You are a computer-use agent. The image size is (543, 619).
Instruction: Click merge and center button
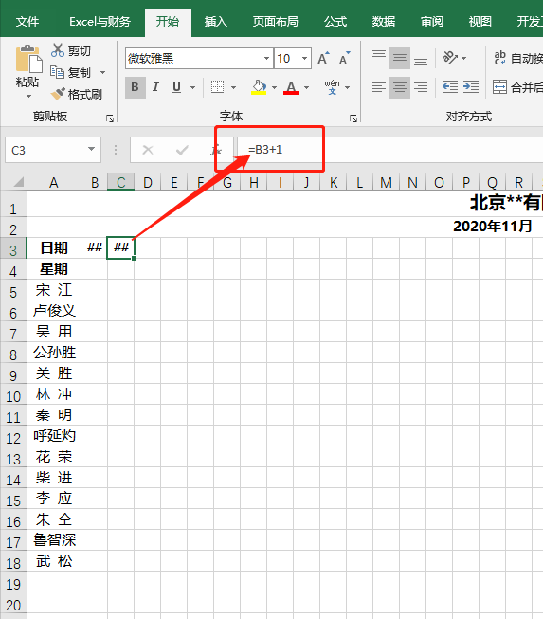click(517, 87)
